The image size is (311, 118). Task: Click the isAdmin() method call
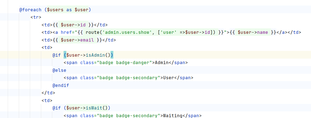98,55
